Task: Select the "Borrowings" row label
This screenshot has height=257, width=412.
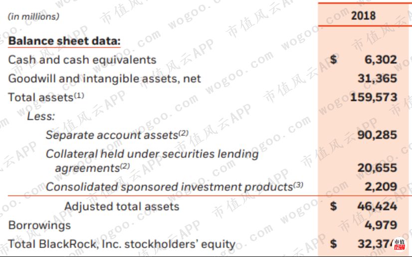Action: [39, 225]
